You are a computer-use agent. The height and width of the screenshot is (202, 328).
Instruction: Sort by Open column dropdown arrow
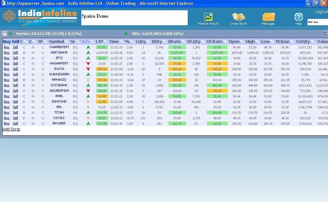(242, 41)
